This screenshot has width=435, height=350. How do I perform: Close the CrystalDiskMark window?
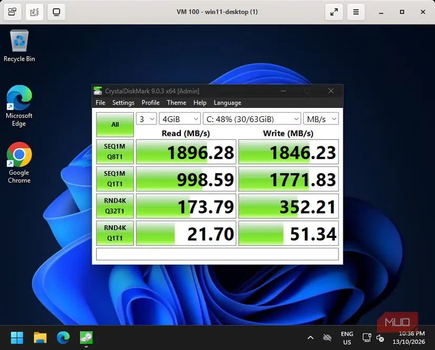[x=331, y=91]
